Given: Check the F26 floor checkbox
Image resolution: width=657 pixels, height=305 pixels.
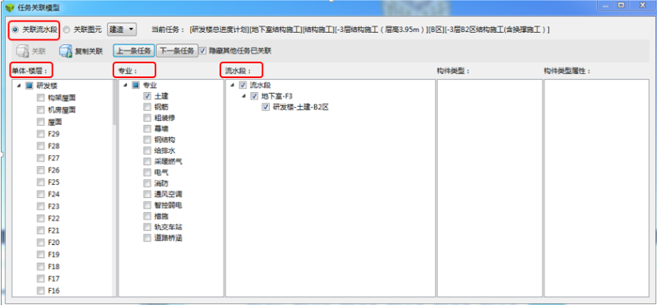Looking at the screenshot, I should (40, 170).
